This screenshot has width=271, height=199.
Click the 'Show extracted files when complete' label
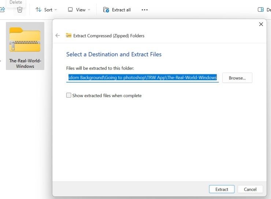(107, 95)
